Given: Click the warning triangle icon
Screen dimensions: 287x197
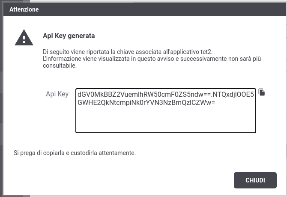Looking at the screenshot, I should (x=24, y=38).
